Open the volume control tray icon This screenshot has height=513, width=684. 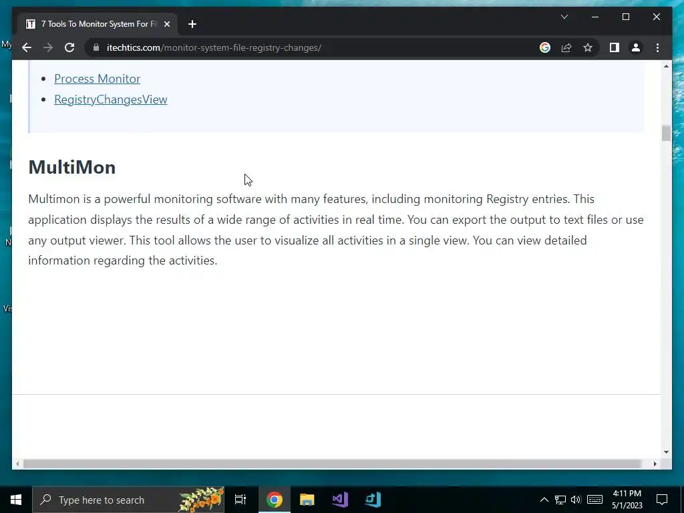point(576,500)
